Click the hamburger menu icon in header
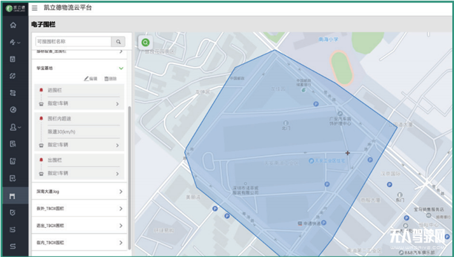 [x=34, y=8]
